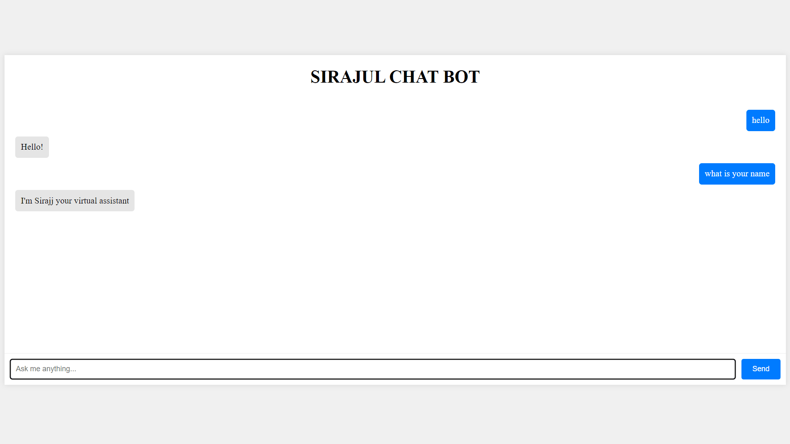Viewport: 790px width, 444px height.
Task: Click the 'Hello!' bot response bubble
Action: pos(31,147)
